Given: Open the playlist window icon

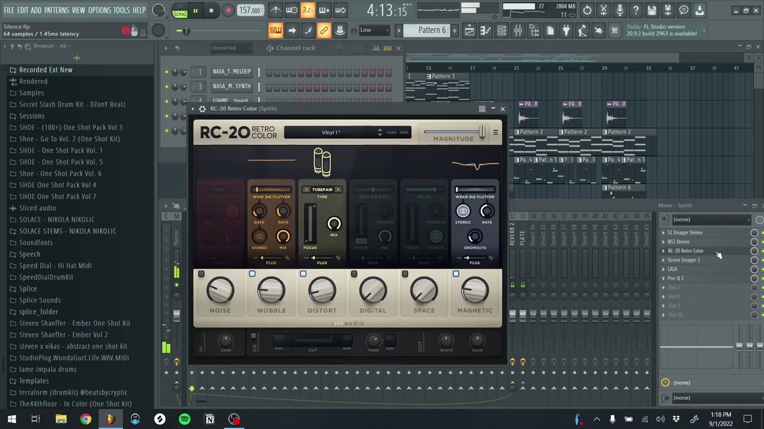Looking at the screenshot, I should (x=470, y=31).
